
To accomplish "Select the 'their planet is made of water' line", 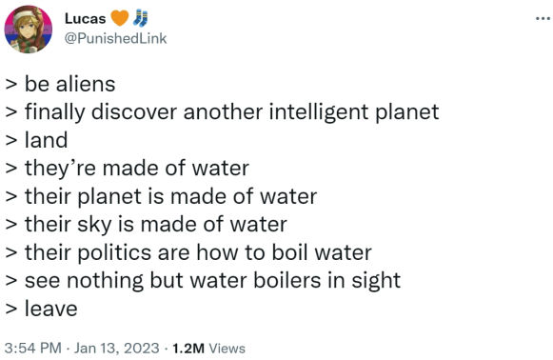I will (x=170, y=196).
